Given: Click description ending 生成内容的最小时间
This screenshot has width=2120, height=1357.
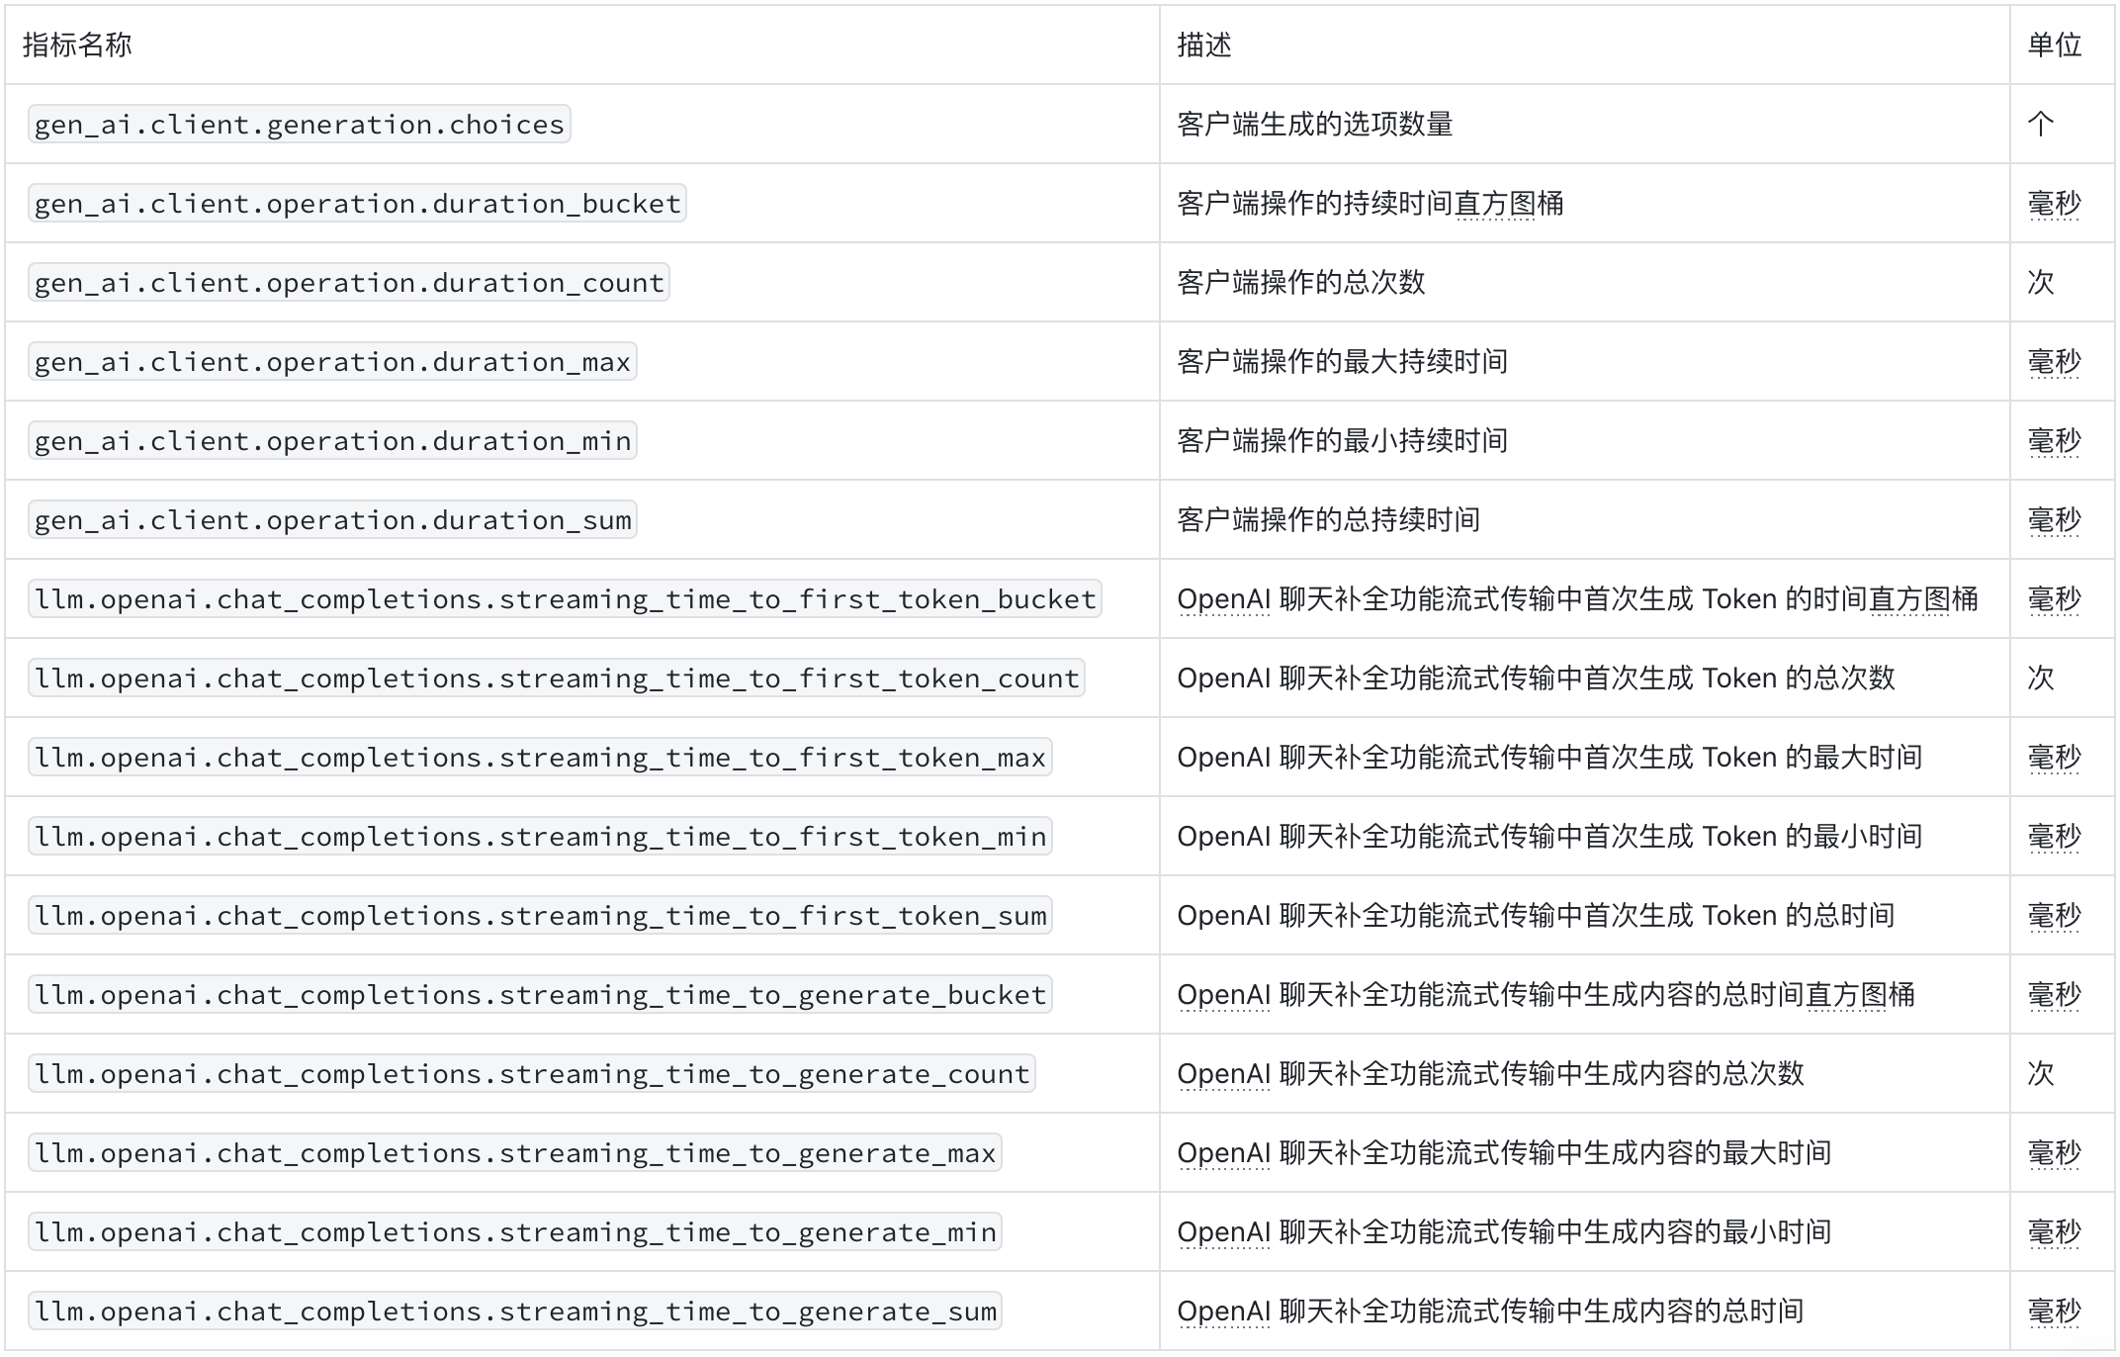Looking at the screenshot, I should click(1505, 1231).
